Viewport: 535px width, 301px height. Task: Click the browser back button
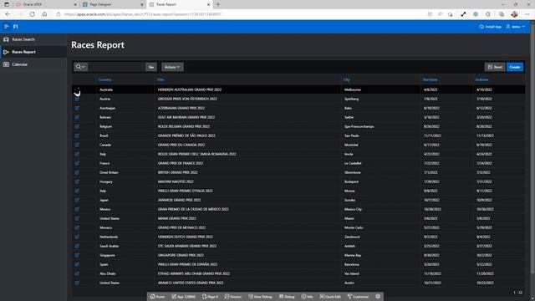click(8, 14)
